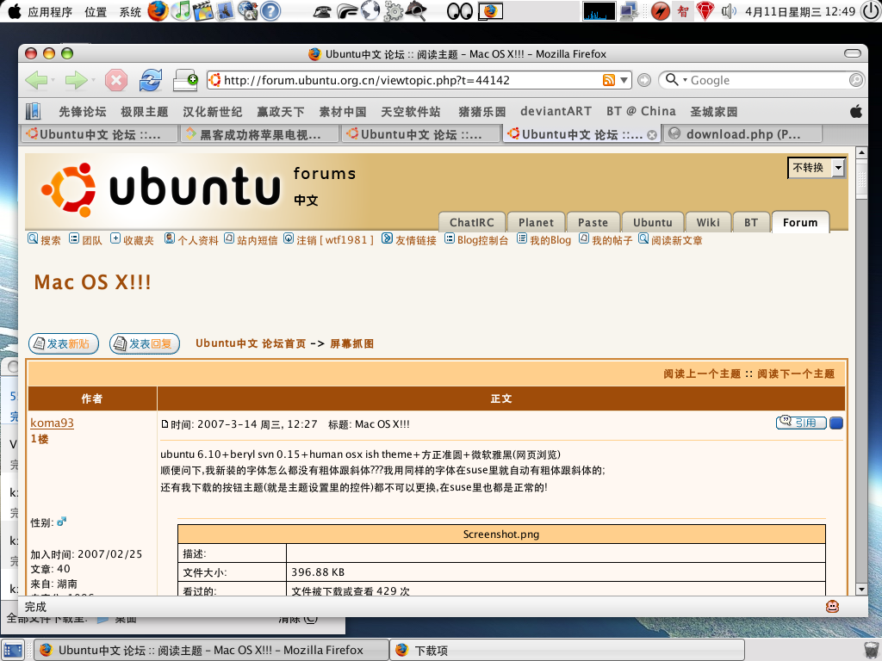Screen dimensions: 882x661
Task: Launch Firefox from the top panel launcher
Action: [158, 11]
